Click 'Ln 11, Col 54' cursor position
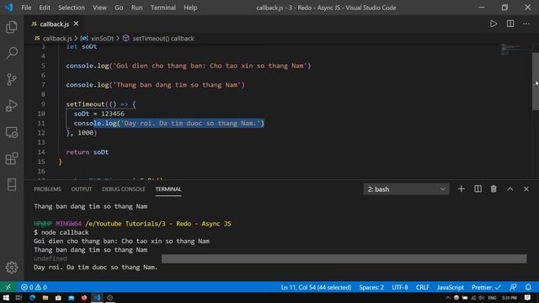Screen dimensions: 539x303 point(316,287)
